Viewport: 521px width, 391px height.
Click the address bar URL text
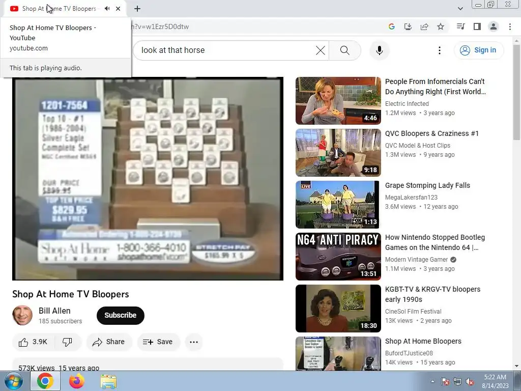(160, 26)
